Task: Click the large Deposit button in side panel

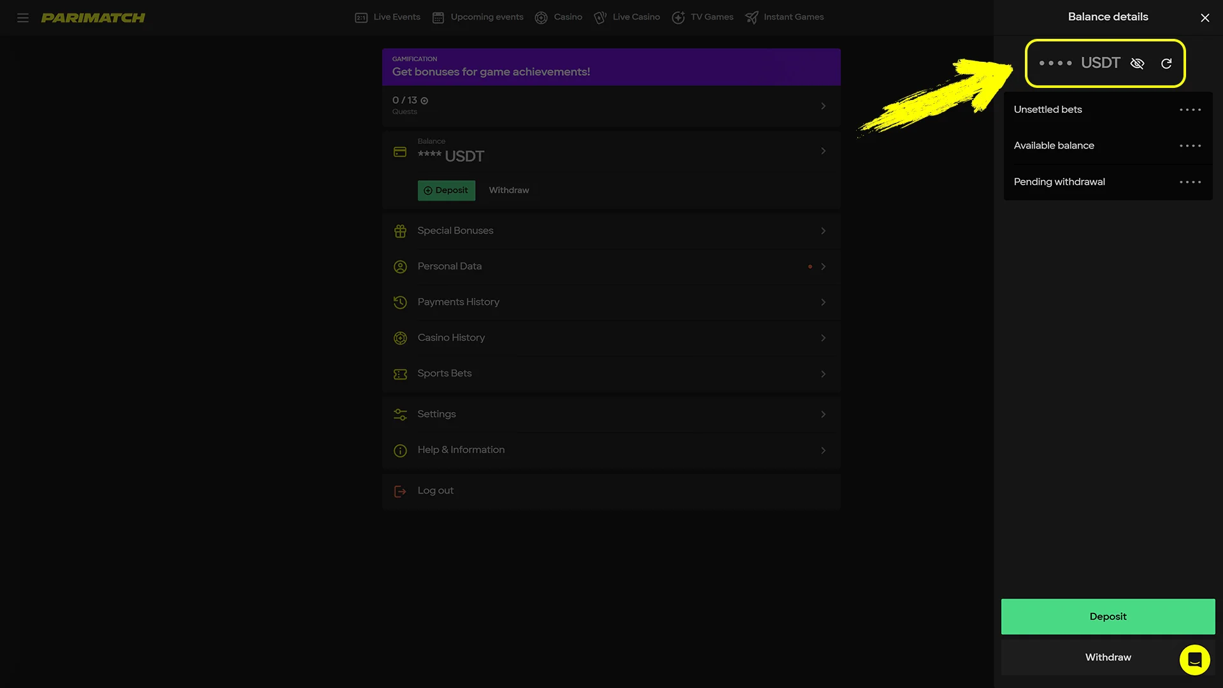Action: tap(1108, 617)
